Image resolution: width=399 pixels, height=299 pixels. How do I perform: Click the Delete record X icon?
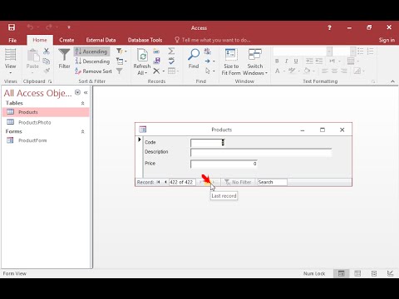coord(156,71)
